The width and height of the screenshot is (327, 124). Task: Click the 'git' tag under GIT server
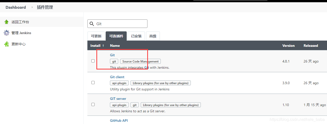[x=135, y=105]
